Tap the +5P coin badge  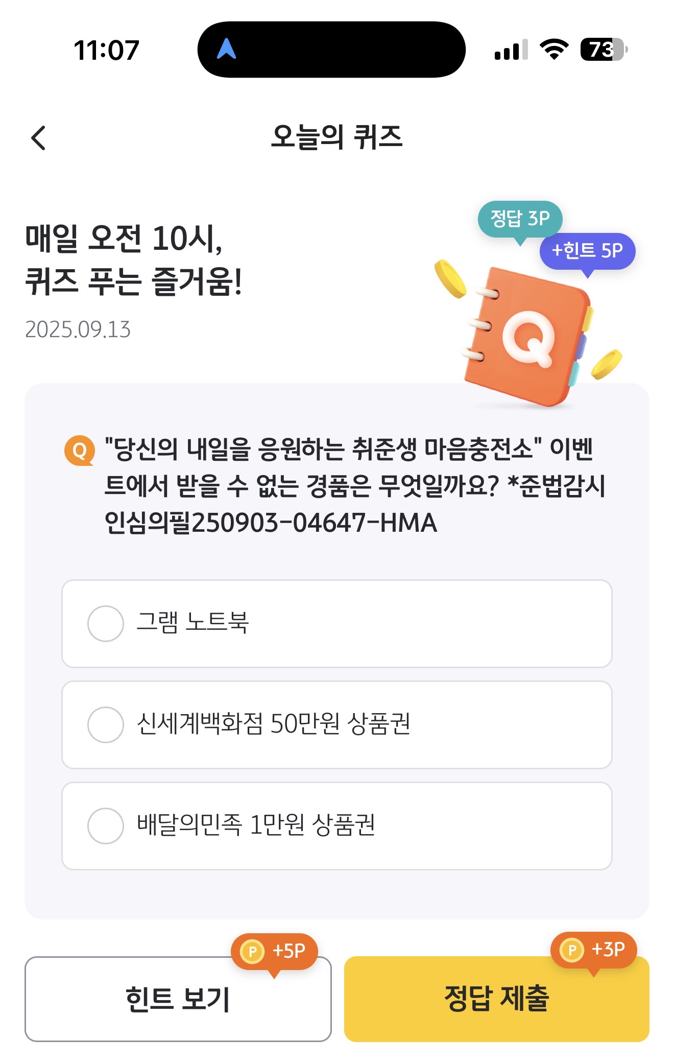[x=275, y=952]
